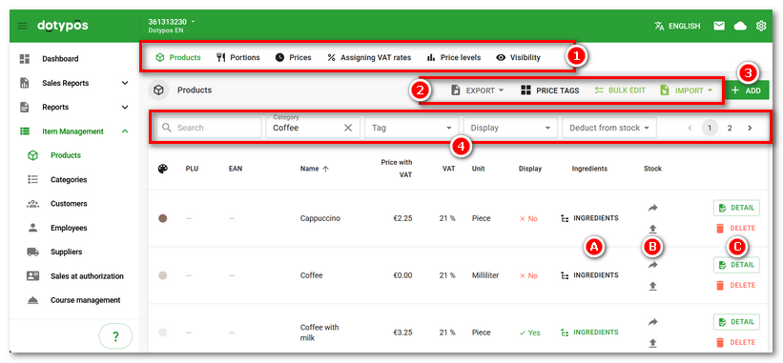The image size is (783, 363).
Task: Click the Coffee row color dot
Action: click(x=163, y=275)
